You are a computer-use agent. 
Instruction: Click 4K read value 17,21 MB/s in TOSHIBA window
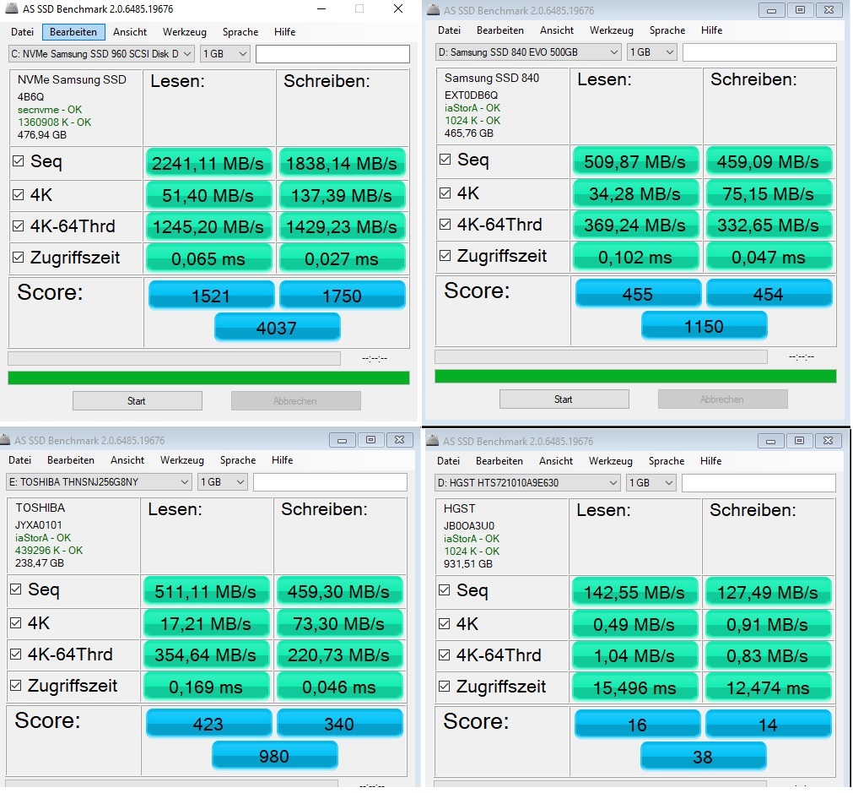point(206,623)
